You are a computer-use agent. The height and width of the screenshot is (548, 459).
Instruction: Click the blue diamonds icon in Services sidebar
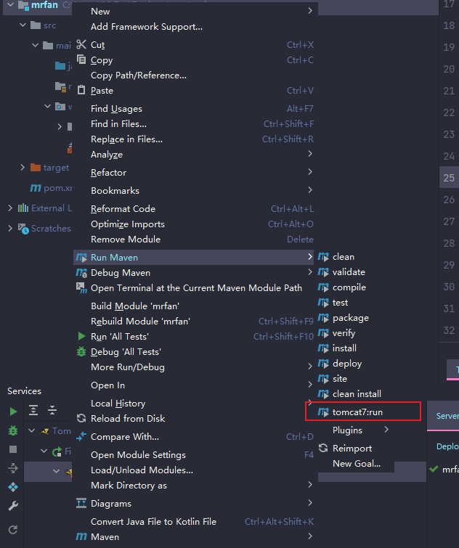(13, 487)
